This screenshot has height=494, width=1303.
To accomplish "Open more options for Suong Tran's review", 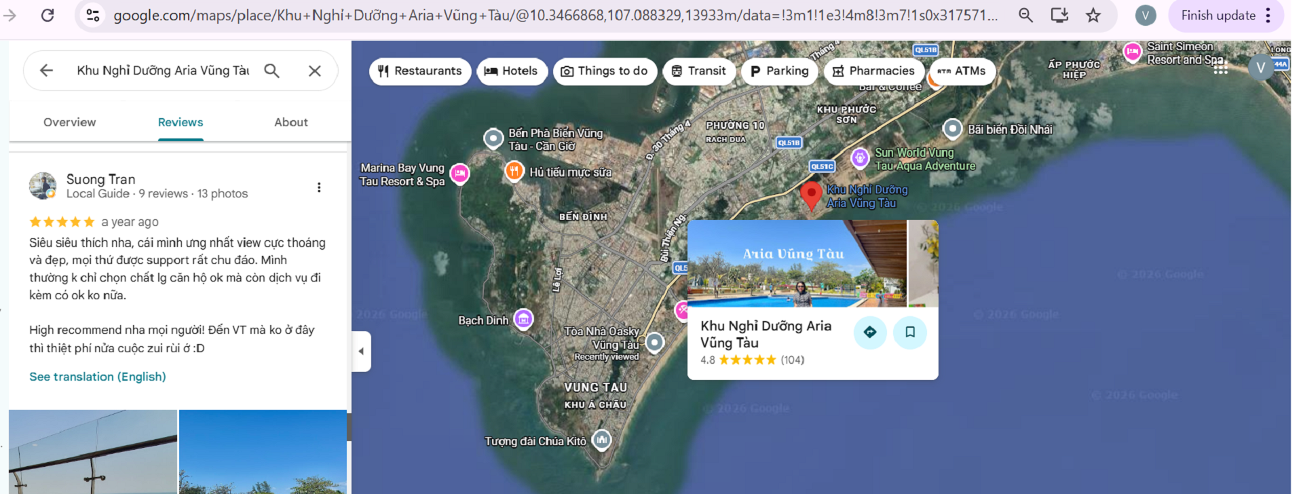I will pos(319,187).
